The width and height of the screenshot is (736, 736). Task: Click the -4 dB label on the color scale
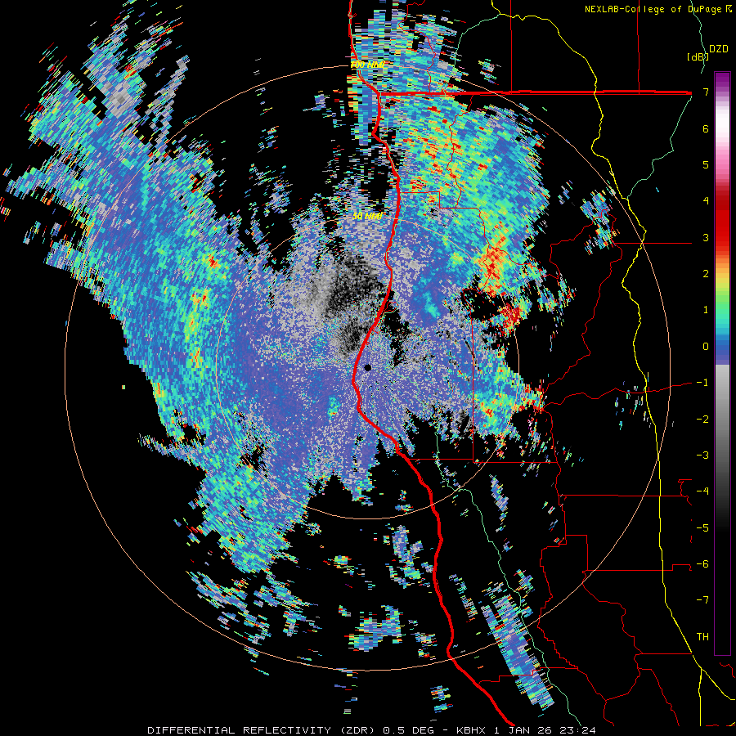pyautogui.click(x=702, y=491)
